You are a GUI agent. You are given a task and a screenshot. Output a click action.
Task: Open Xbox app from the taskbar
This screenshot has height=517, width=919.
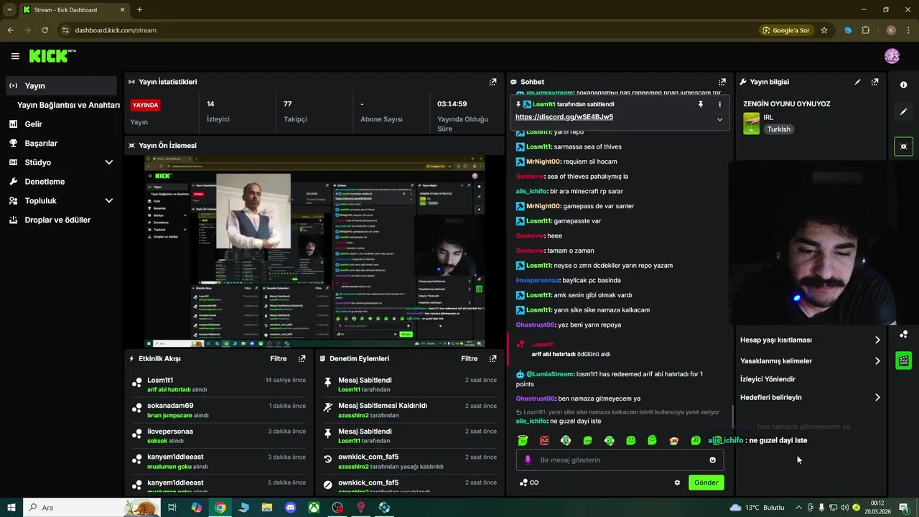tap(314, 508)
